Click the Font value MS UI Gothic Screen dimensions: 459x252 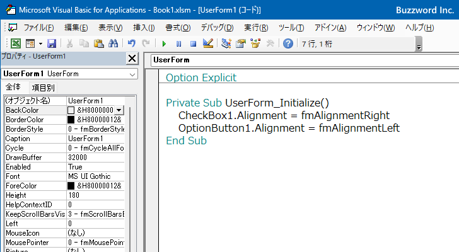(x=90, y=176)
